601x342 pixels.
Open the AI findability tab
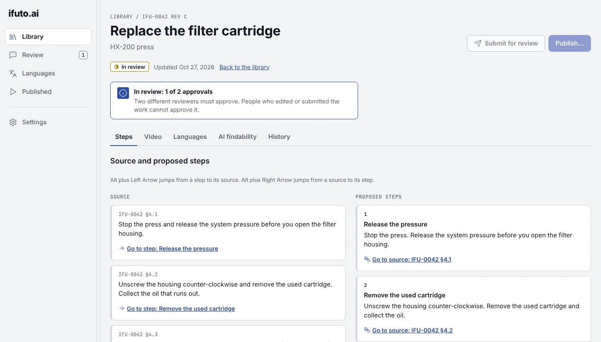237,137
